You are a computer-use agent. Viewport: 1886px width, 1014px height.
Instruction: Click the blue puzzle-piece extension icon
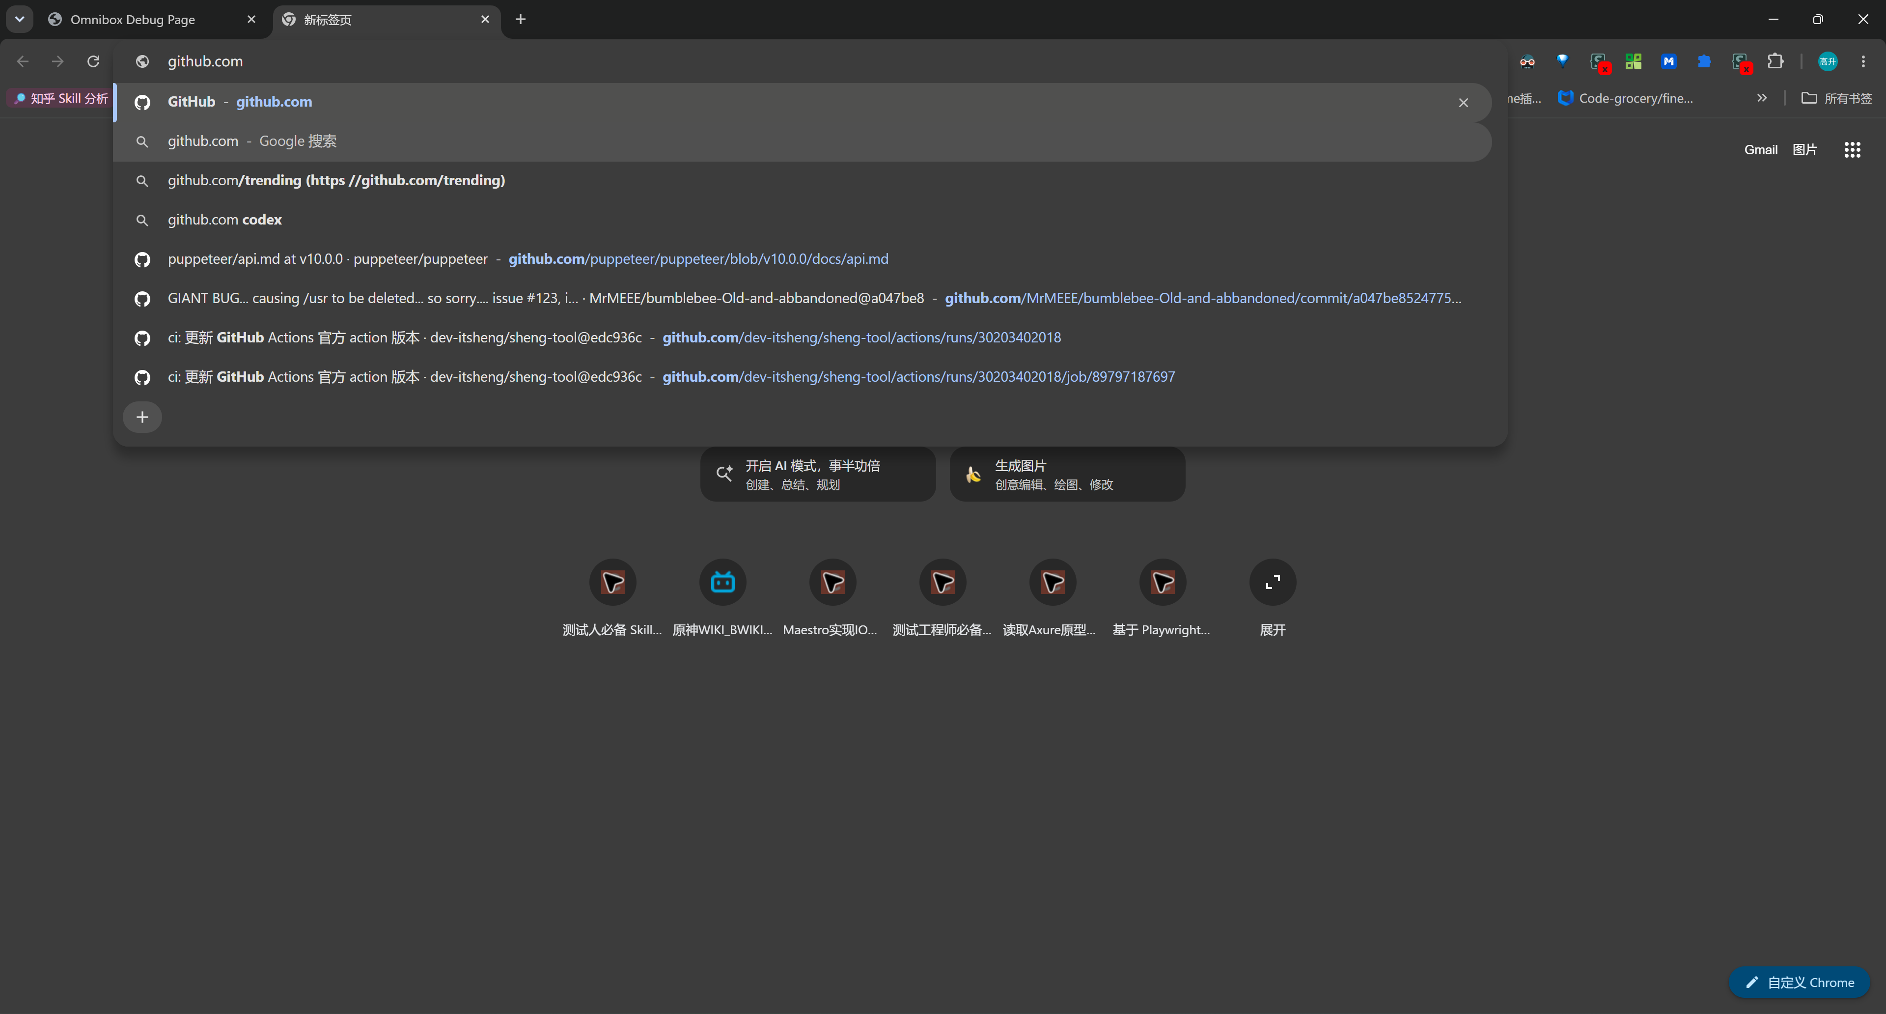click(x=1704, y=61)
